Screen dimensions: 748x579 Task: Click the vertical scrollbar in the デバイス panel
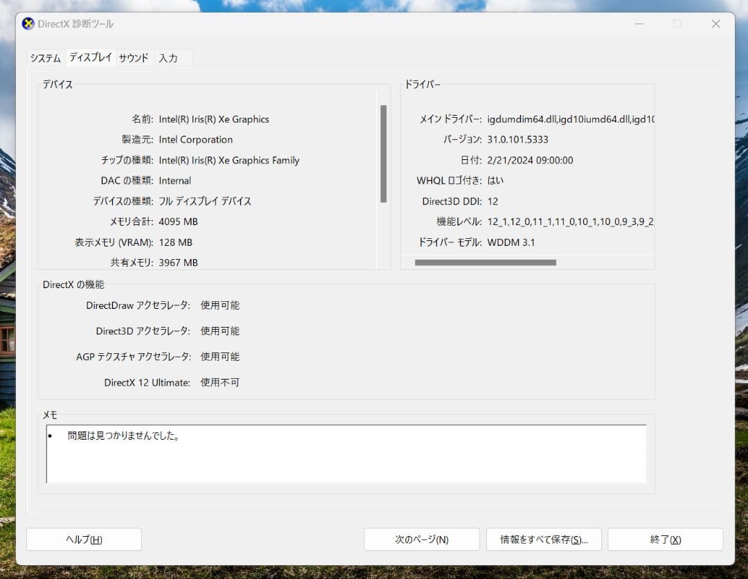382,152
